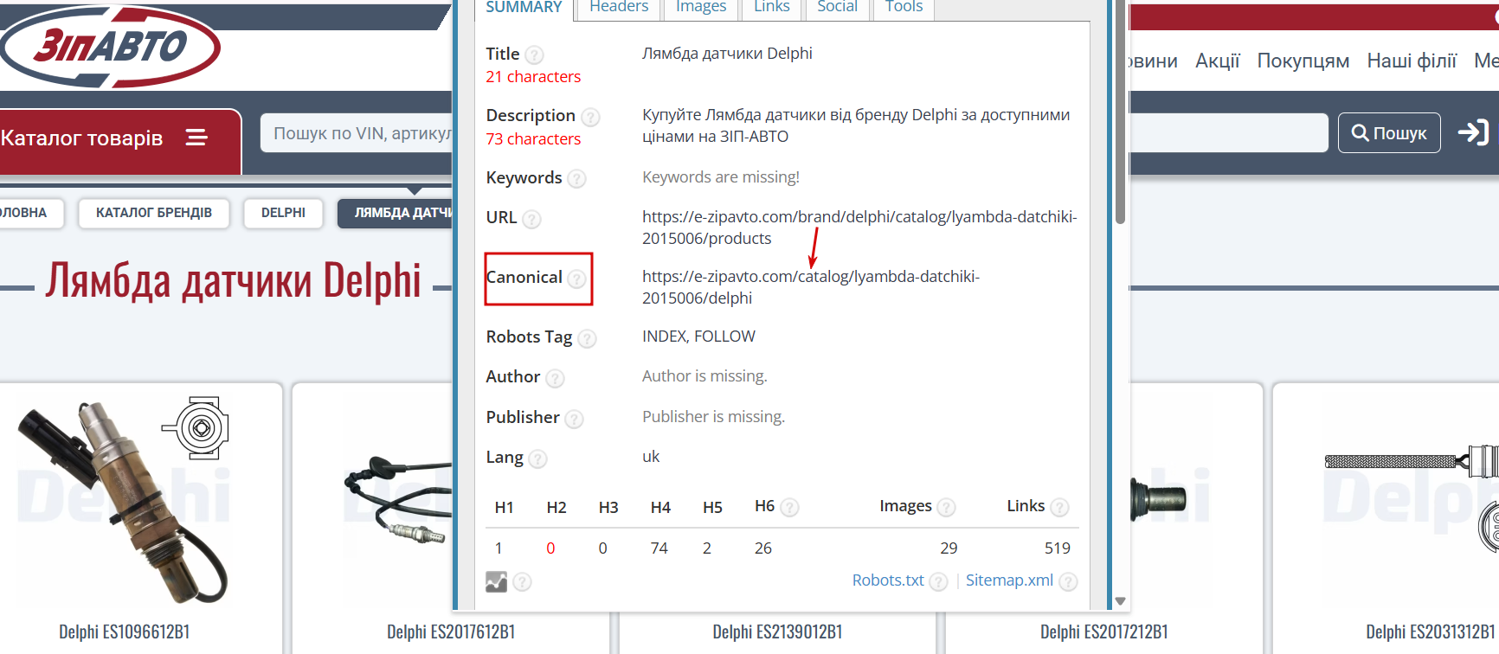The height and width of the screenshot is (654, 1499).
Task: Click the canonical URL text
Action: coord(811,287)
